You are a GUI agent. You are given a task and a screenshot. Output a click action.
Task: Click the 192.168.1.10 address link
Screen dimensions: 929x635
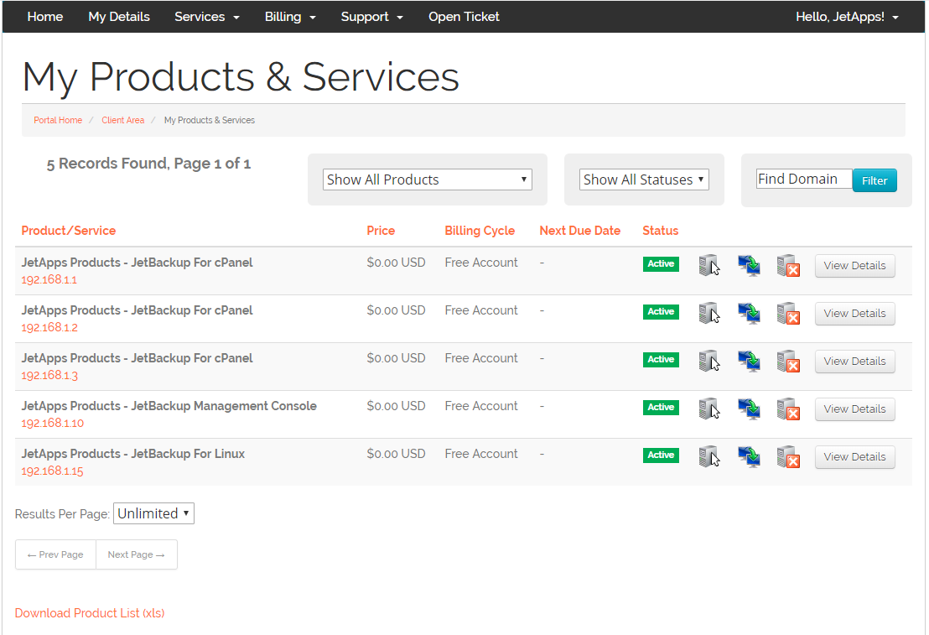click(53, 424)
